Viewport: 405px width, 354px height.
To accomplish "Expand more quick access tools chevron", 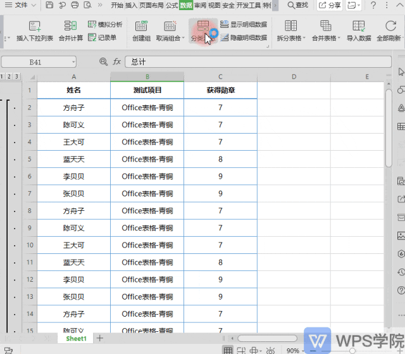I will [x=100, y=5].
